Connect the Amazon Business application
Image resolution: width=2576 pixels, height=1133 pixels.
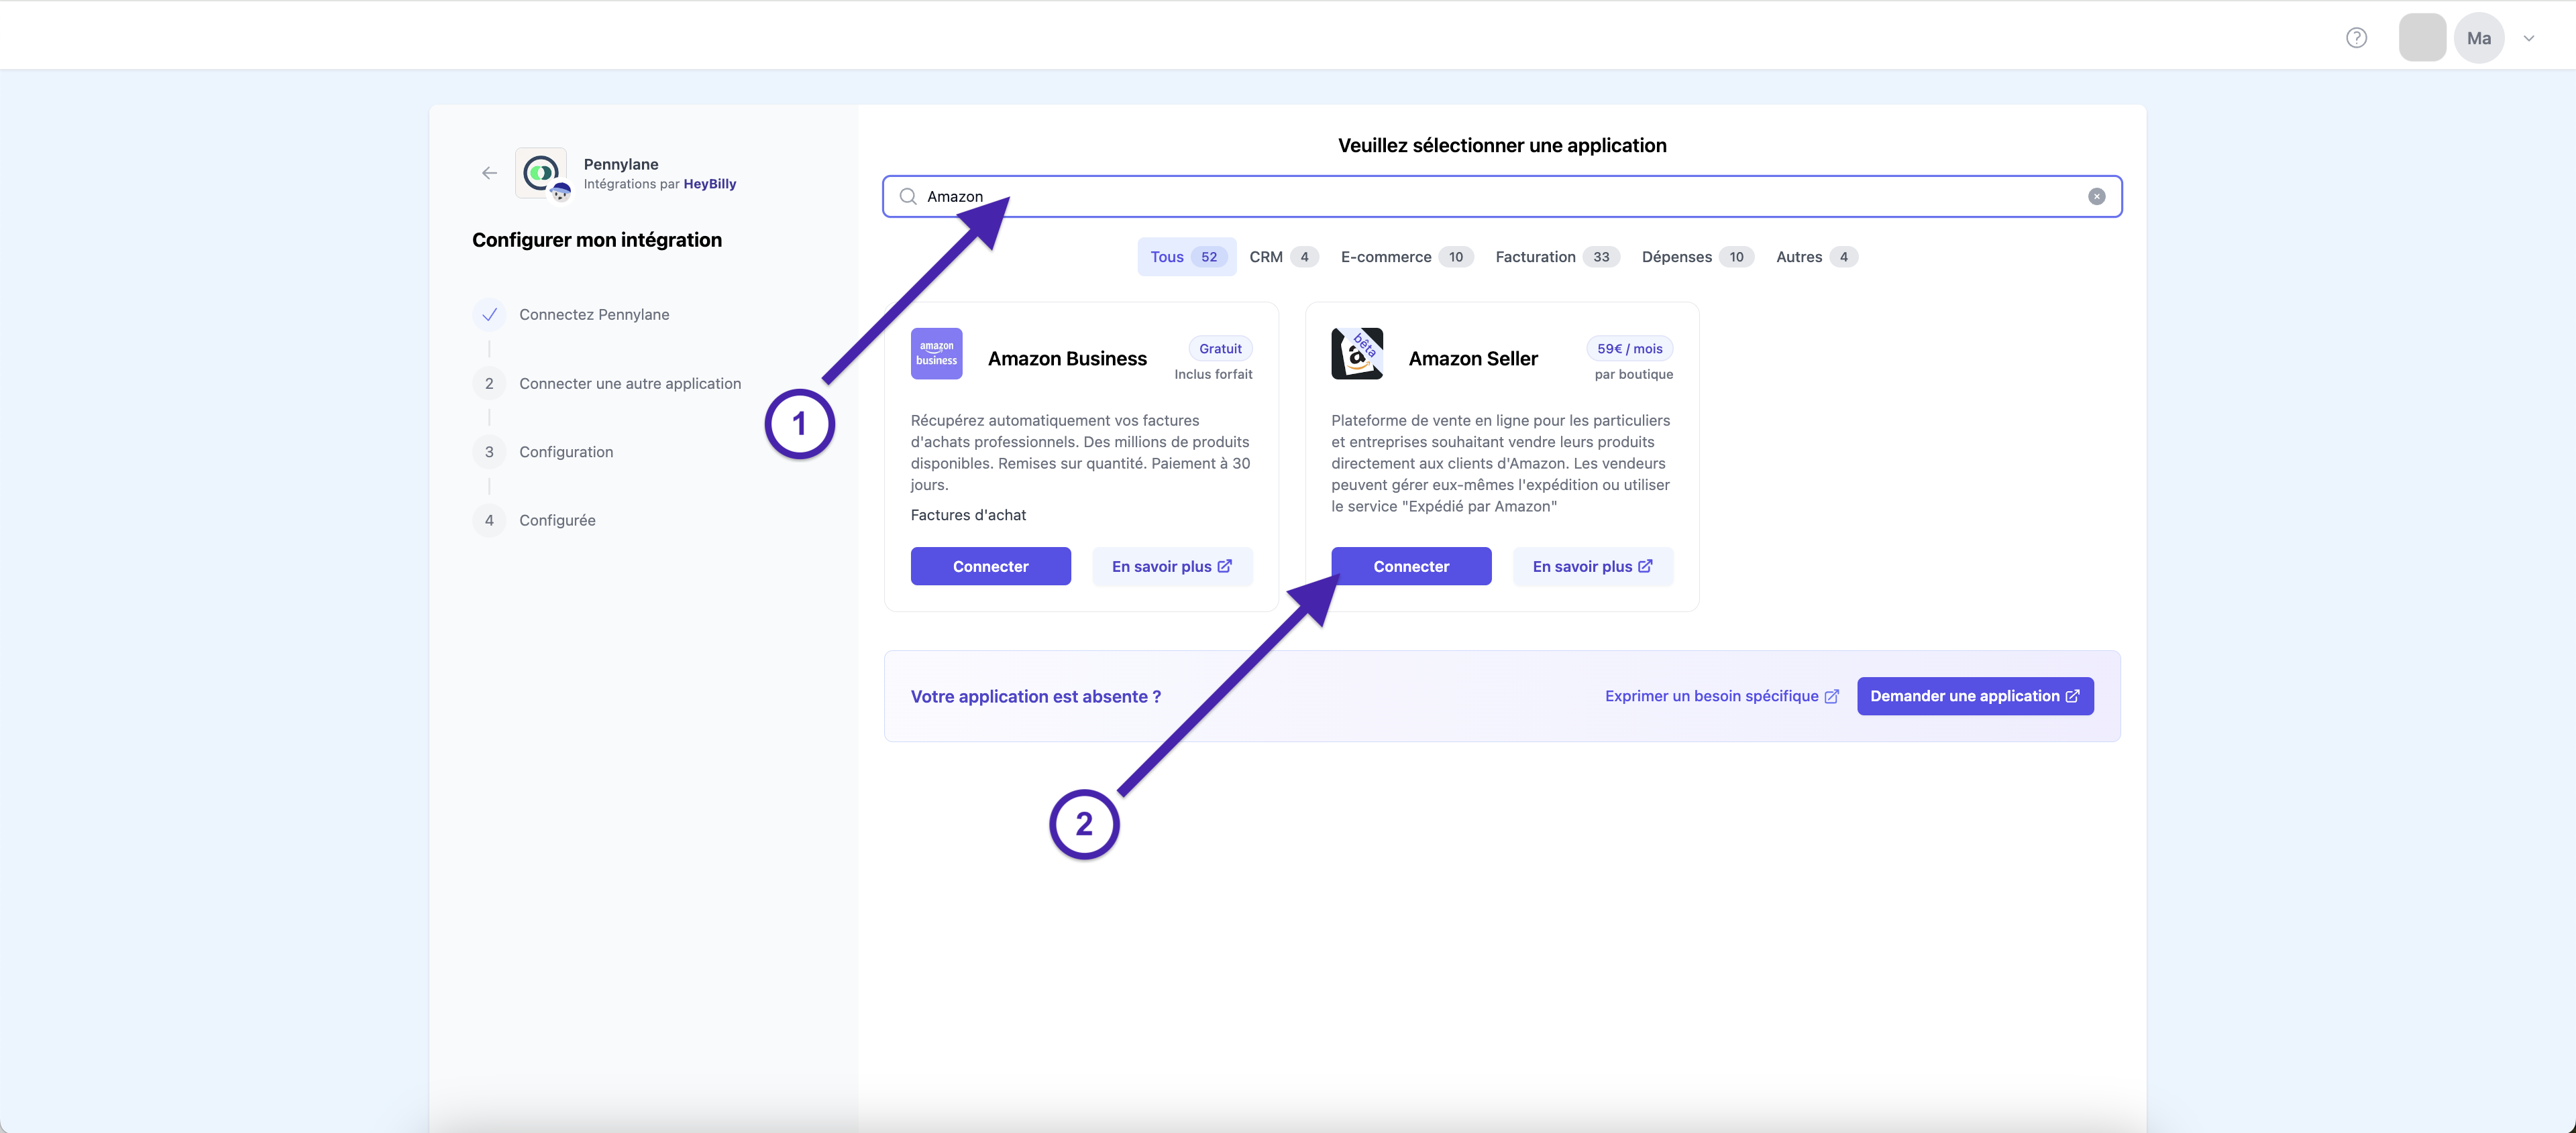coord(990,566)
